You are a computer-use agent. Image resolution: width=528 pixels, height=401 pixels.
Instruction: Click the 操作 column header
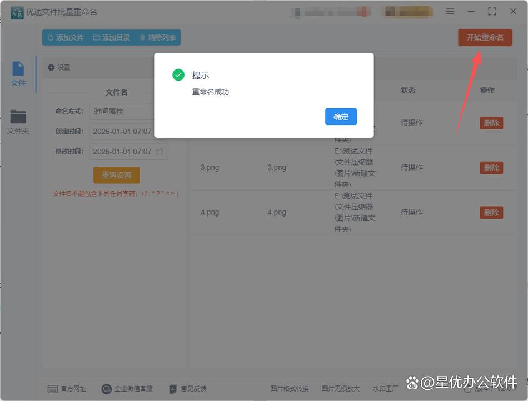(487, 90)
